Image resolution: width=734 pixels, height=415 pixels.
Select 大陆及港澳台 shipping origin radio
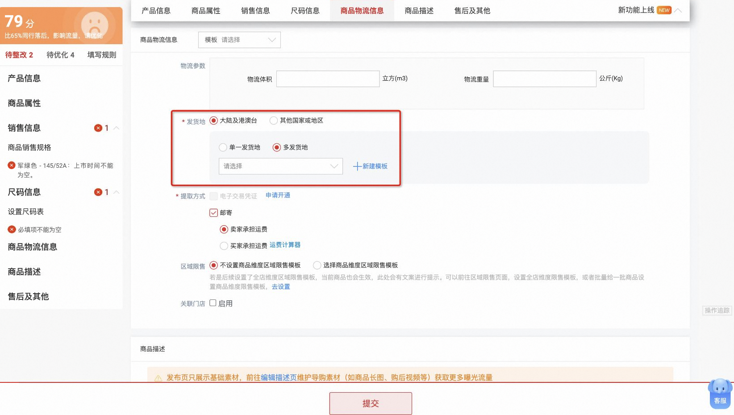click(x=213, y=120)
